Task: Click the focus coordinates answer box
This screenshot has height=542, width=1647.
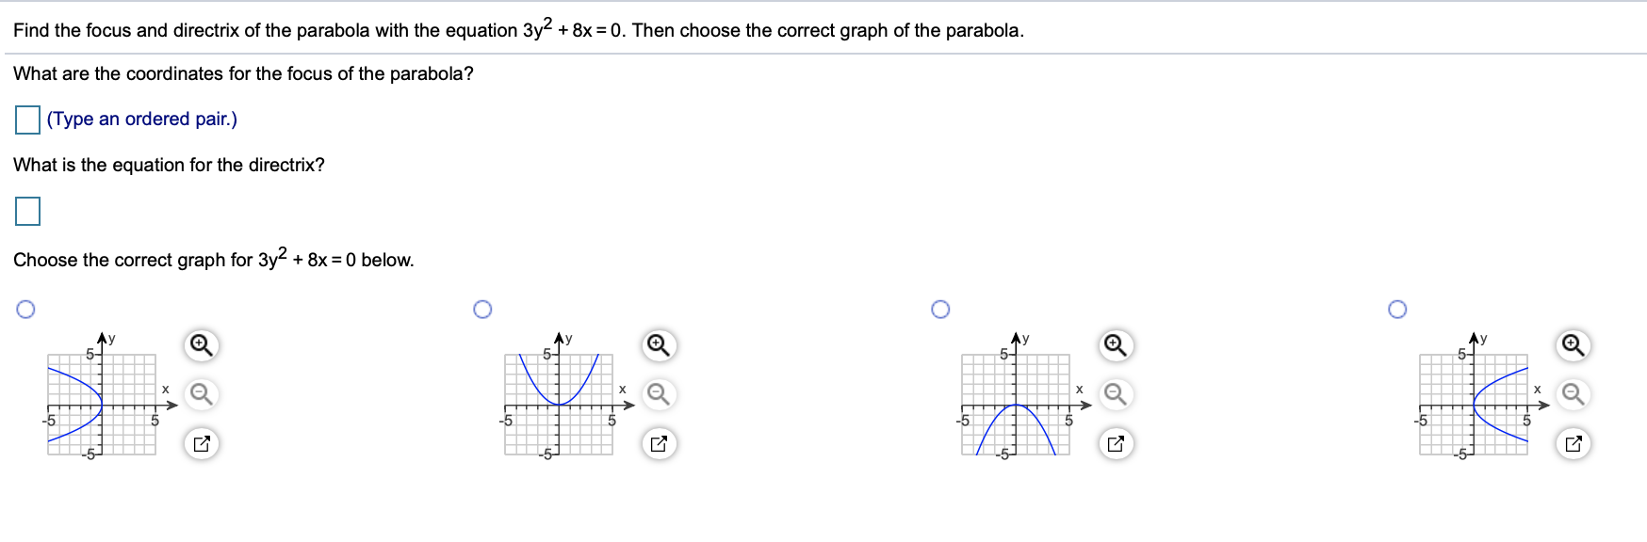Action: (x=25, y=120)
